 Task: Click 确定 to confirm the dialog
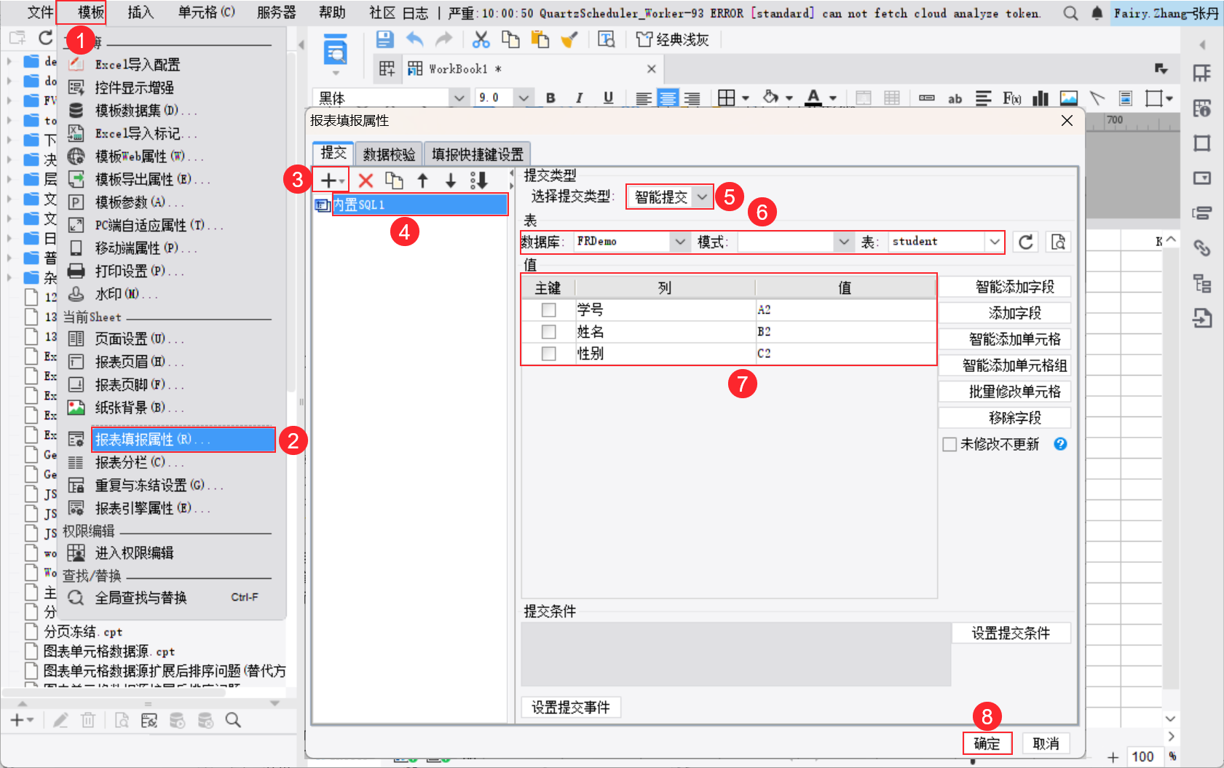click(x=987, y=743)
